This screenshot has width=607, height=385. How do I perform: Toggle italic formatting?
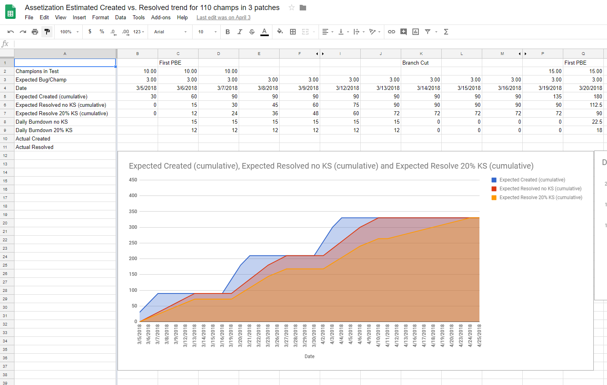(240, 32)
